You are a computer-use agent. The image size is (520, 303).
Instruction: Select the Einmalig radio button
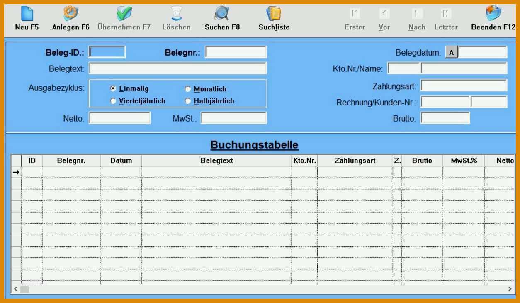(x=113, y=89)
